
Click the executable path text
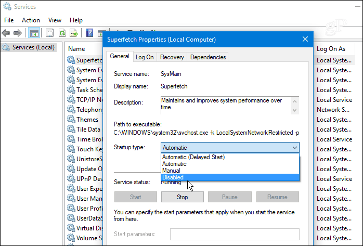[206, 133]
